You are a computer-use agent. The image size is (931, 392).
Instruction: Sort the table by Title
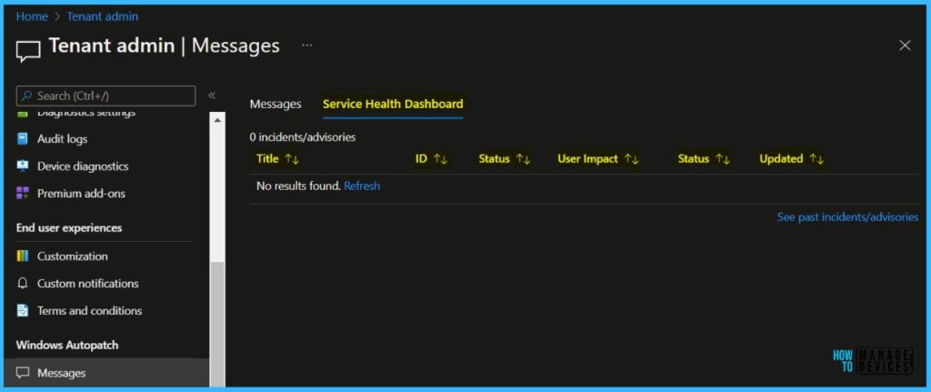[x=278, y=158]
